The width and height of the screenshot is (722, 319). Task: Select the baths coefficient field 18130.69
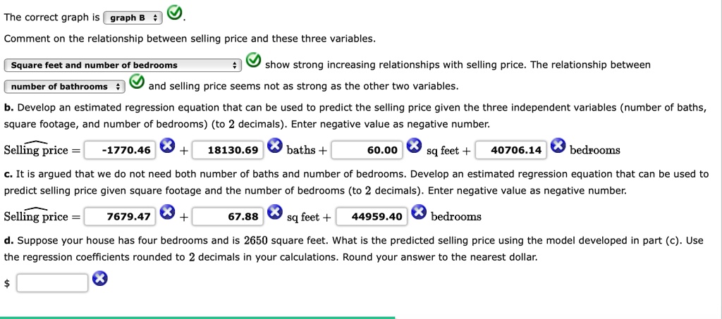click(228, 150)
